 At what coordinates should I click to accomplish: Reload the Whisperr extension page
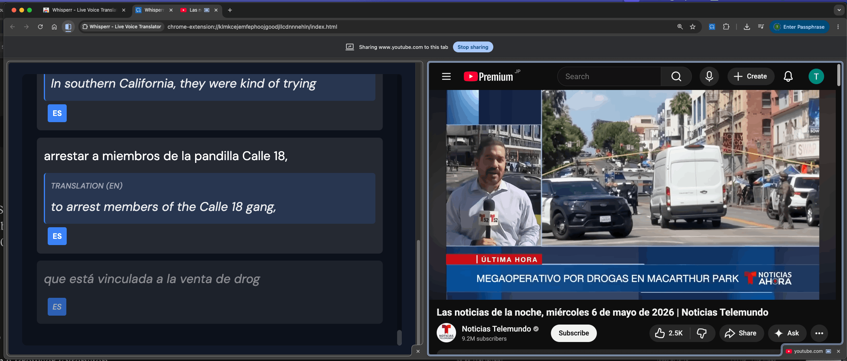(x=40, y=27)
